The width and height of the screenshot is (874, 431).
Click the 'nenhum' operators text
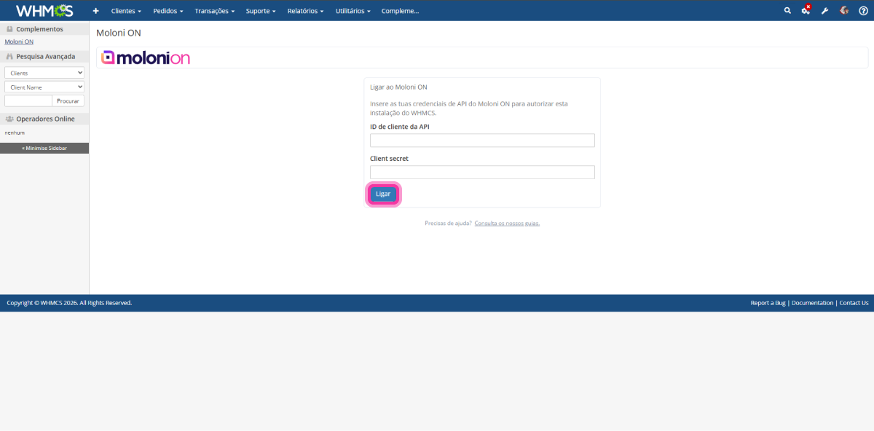tap(15, 133)
